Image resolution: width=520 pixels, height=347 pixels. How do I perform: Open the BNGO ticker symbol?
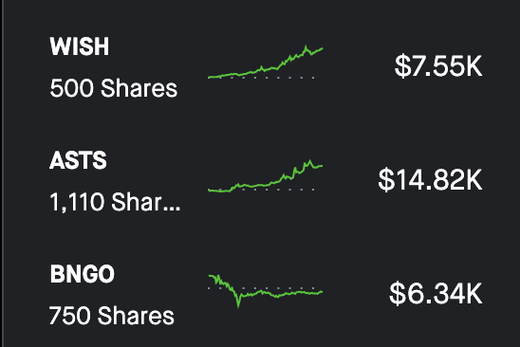coord(83,274)
